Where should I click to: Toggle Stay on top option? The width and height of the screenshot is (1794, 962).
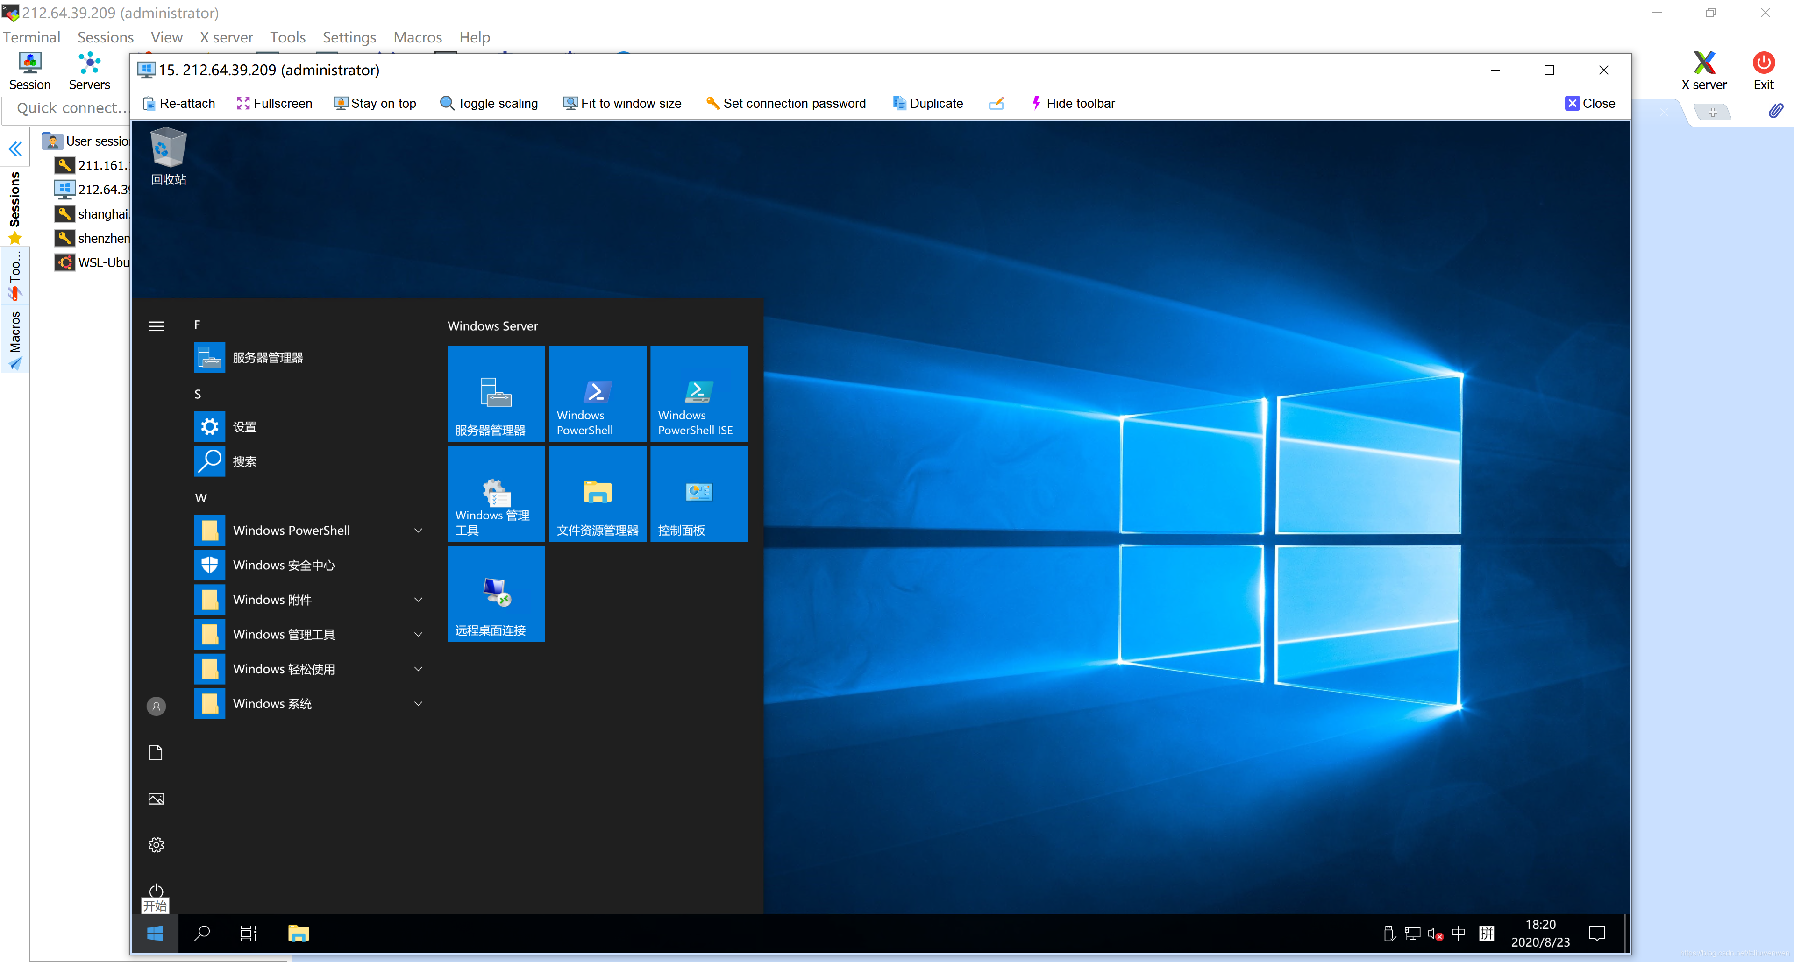click(375, 103)
